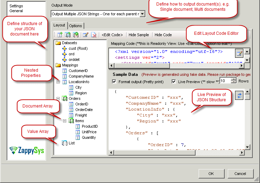
Task: Click the ProductID property icon
Action: 78,126
